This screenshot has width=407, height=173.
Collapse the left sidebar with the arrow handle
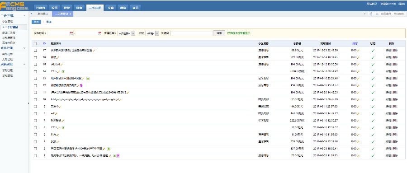pyautogui.click(x=28, y=103)
